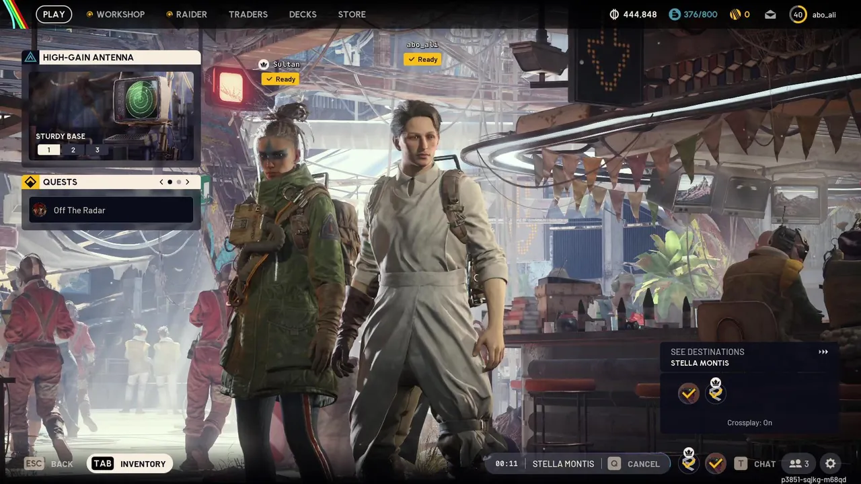Image resolution: width=861 pixels, height=484 pixels.
Task: Click the gold token icon beside 0
Action: point(735,14)
